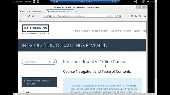
Task: Save page to Pocket icon
Action: pos(117,16)
